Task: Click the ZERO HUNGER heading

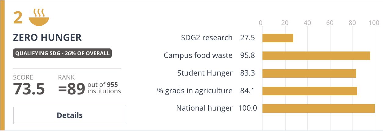Action: point(47,37)
